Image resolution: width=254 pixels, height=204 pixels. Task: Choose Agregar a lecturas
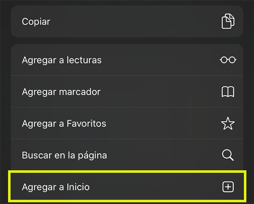click(127, 60)
